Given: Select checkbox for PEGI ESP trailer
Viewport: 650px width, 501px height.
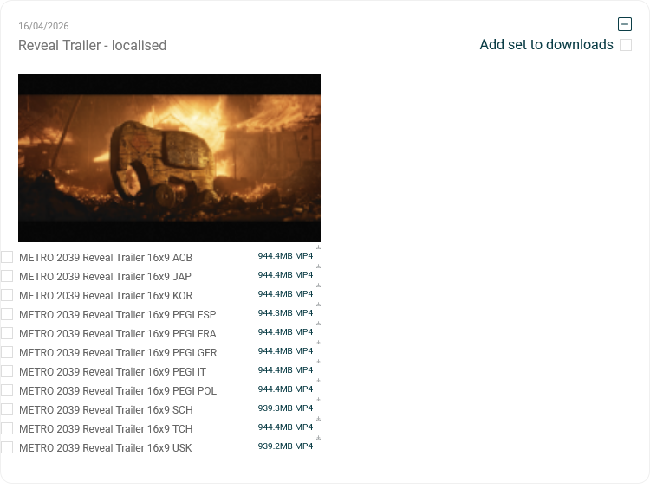Looking at the screenshot, I should 7,314.
